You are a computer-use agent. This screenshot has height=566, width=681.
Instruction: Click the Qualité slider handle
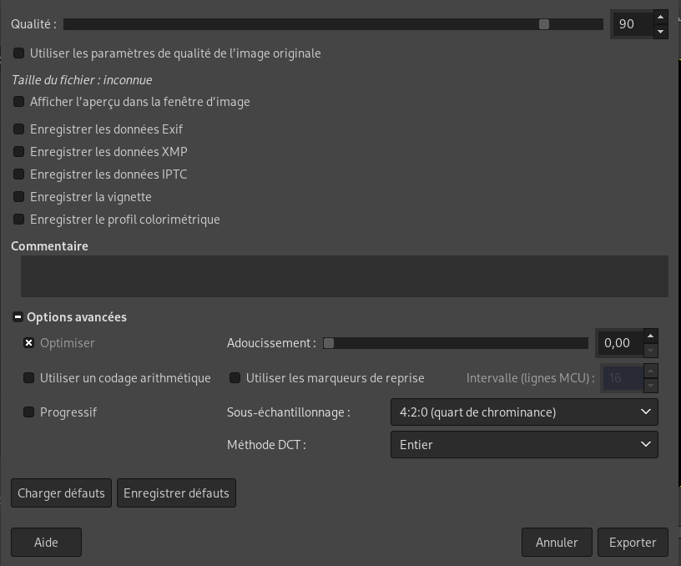pyautogui.click(x=544, y=24)
